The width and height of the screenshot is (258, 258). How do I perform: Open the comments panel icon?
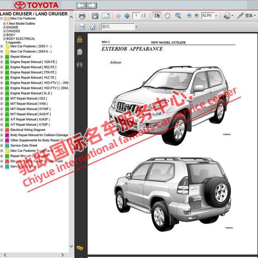pos(80,248)
